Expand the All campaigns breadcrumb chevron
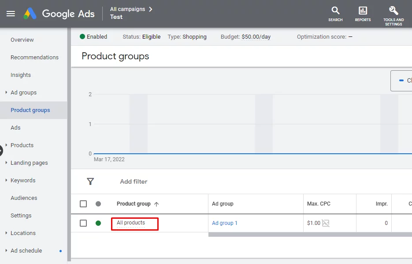This screenshot has height=264, width=412. click(151, 9)
